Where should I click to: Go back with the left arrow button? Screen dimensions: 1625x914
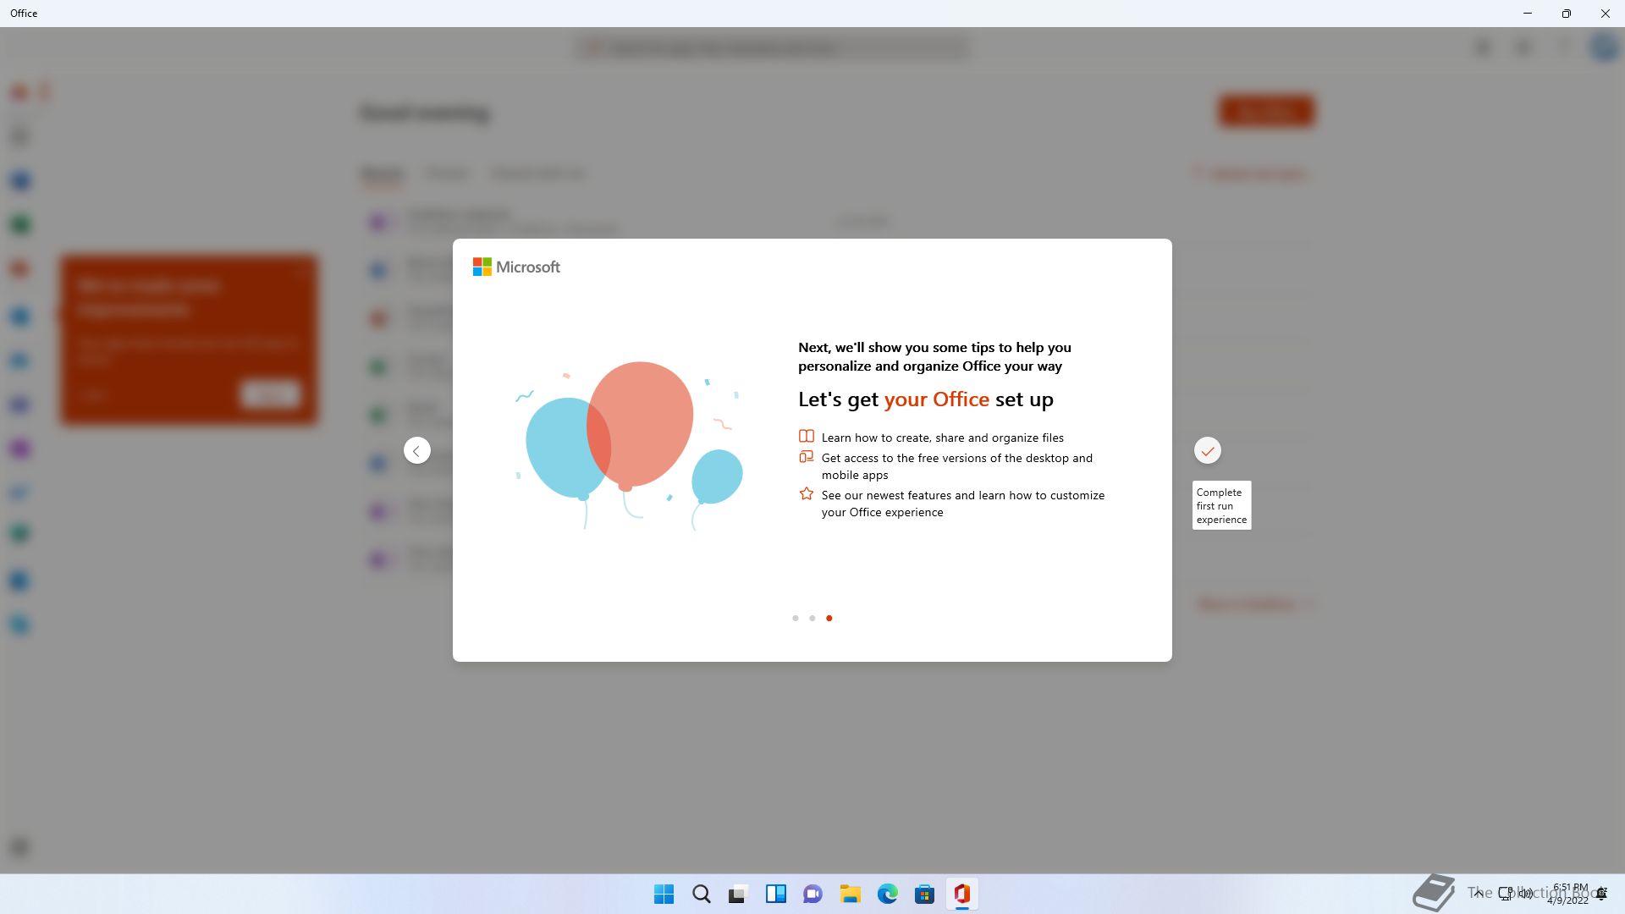point(416,450)
